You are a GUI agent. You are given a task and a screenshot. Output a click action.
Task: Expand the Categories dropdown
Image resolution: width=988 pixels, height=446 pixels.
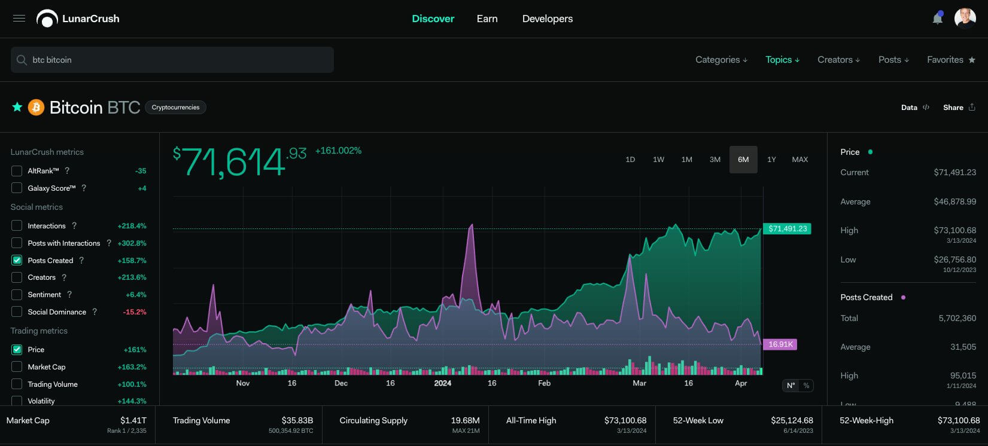[721, 60]
